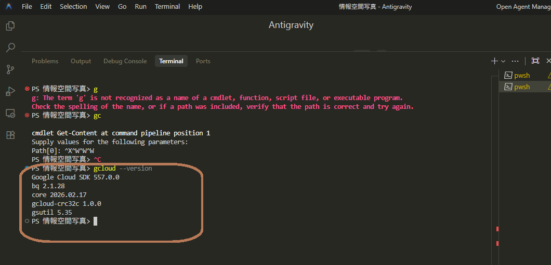Viewport: 551px width, 265px height.
Task: Open the File menu
Action: coord(27,7)
